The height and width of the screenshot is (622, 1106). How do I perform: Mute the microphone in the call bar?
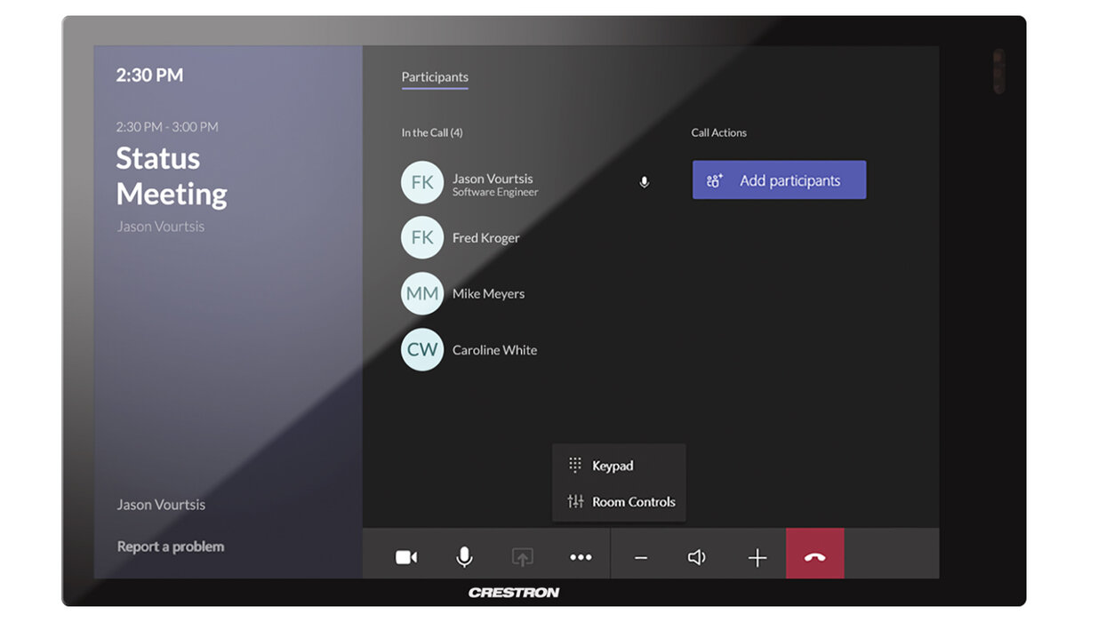[464, 557]
